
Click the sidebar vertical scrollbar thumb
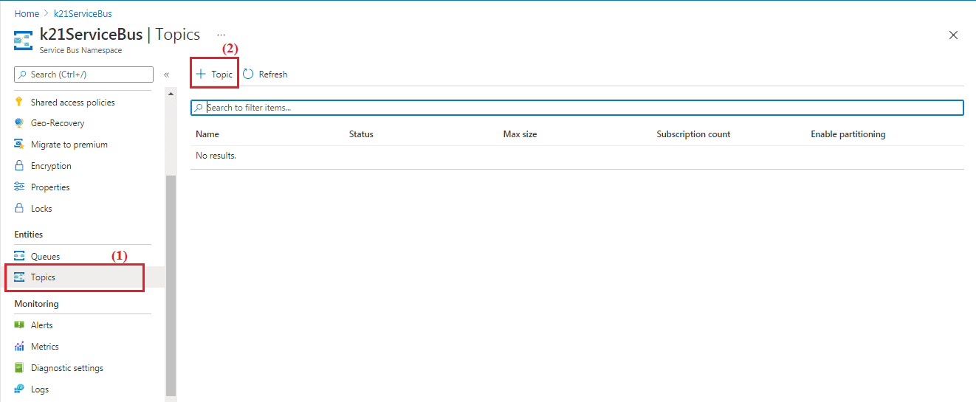click(171, 286)
